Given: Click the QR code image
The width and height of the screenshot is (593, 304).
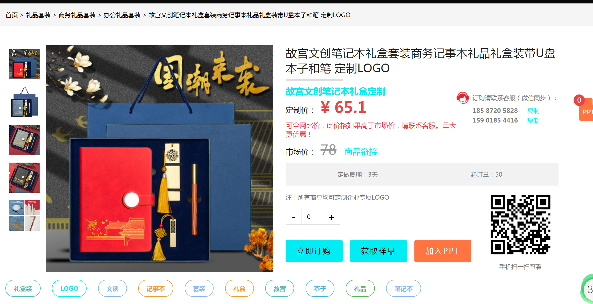Looking at the screenshot, I should click(520, 225).
